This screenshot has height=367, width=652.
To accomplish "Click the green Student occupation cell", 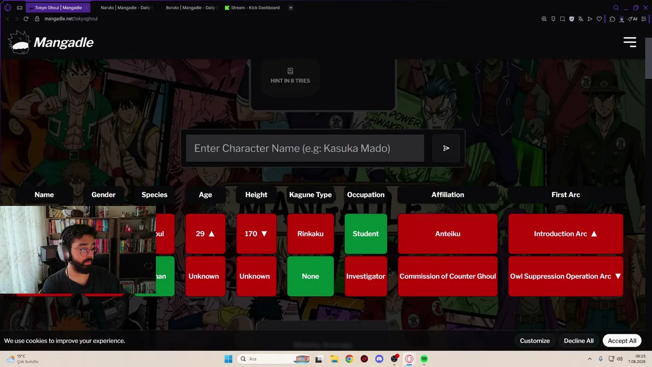I will tap(366, 234).
